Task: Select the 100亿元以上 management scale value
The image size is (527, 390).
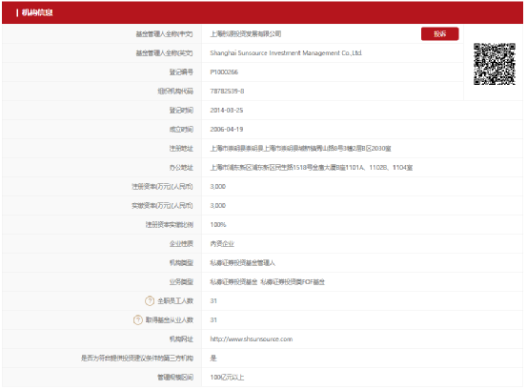Action: [x=227, y=378]
